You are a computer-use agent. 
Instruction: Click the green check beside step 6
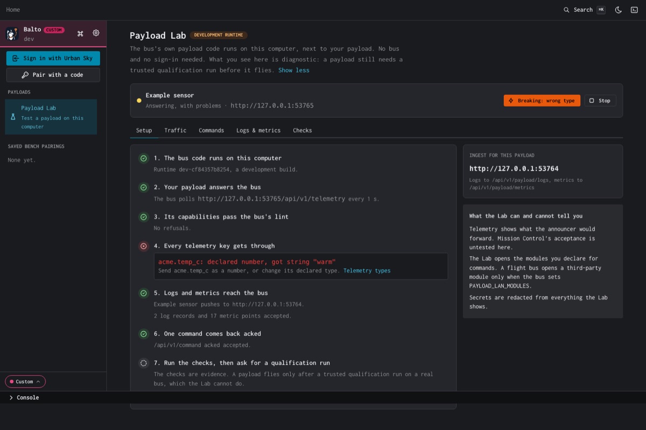pos(144,334)
